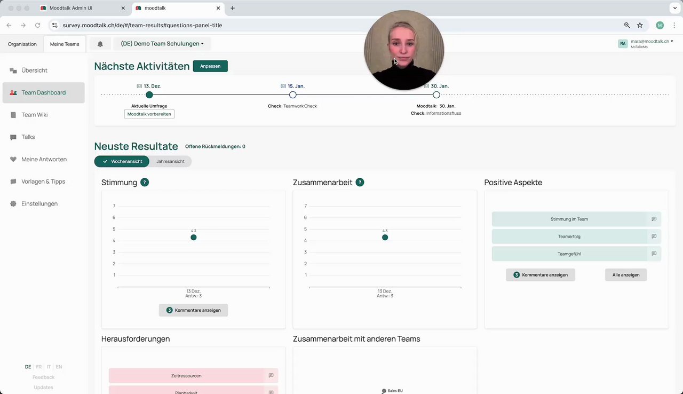Click the Einstellungen gear icon
The width and height of the screenshot is (683, 394).
13,204
